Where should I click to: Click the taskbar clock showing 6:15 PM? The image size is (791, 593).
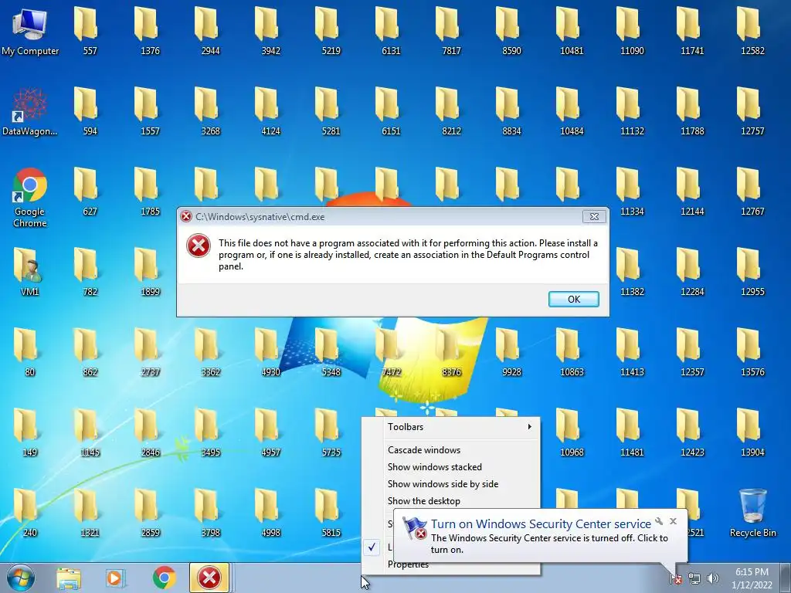tap(752, 578)
